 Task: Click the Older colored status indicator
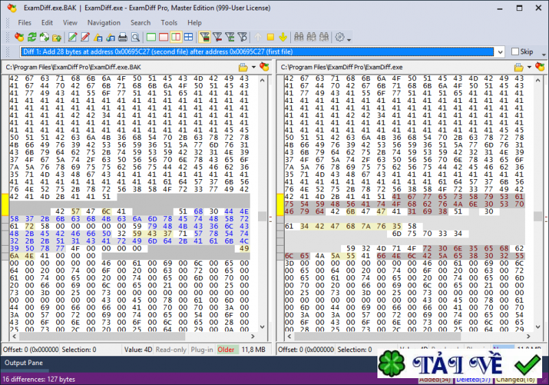[226, 350]
